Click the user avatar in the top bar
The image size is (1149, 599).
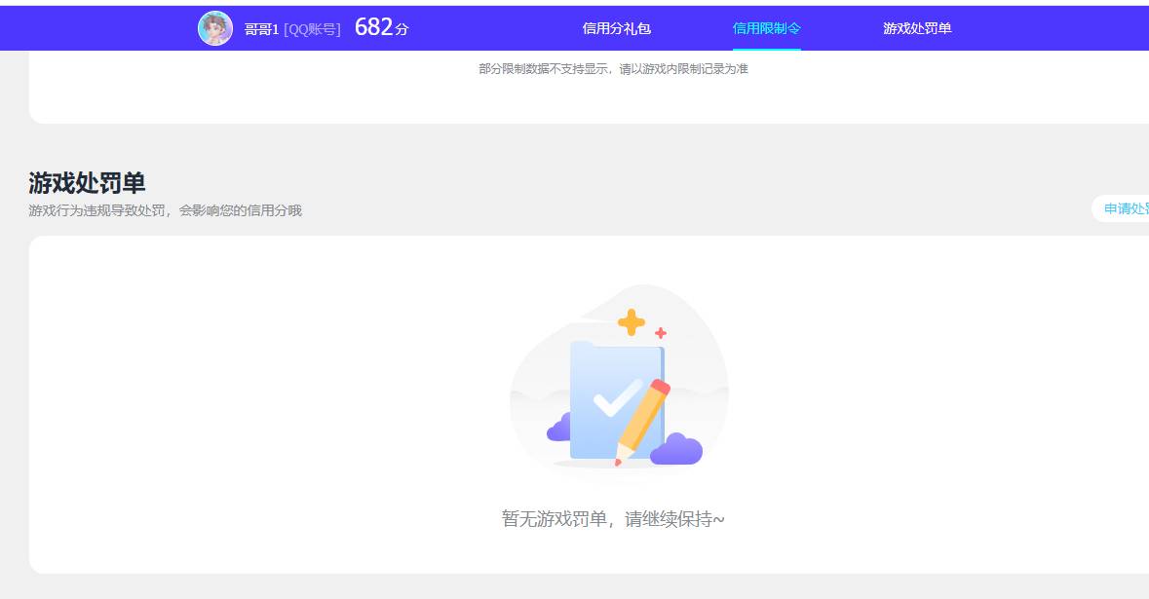(215, 27)
